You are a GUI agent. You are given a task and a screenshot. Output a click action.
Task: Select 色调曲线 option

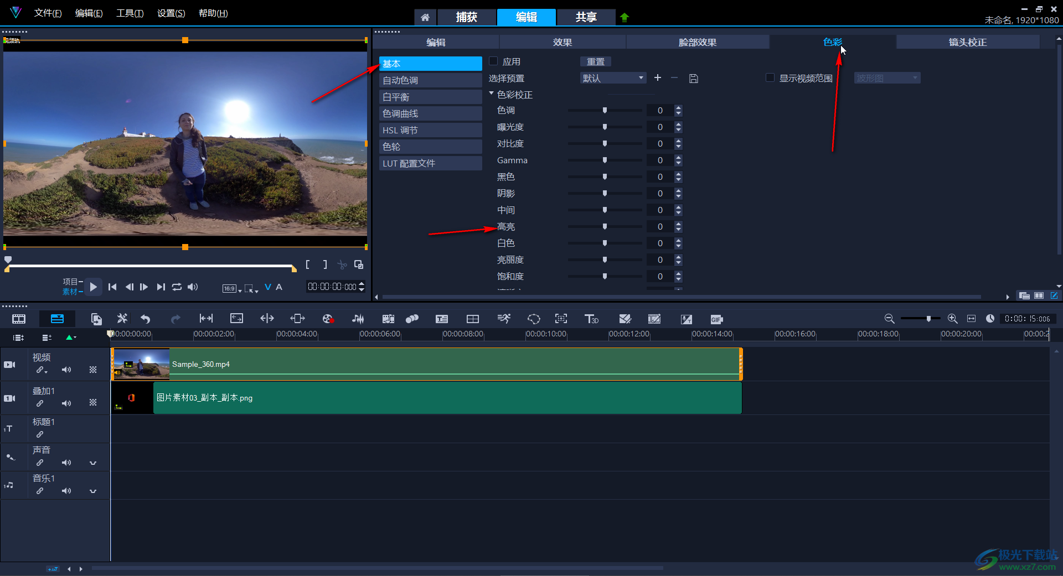tap(431, 113)
